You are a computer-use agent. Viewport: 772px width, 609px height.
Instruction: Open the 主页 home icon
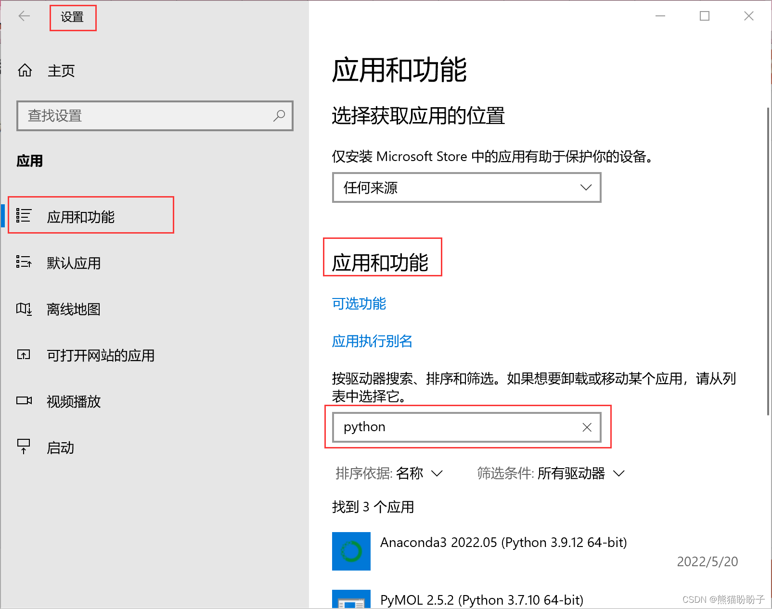[x=25, y=71]
